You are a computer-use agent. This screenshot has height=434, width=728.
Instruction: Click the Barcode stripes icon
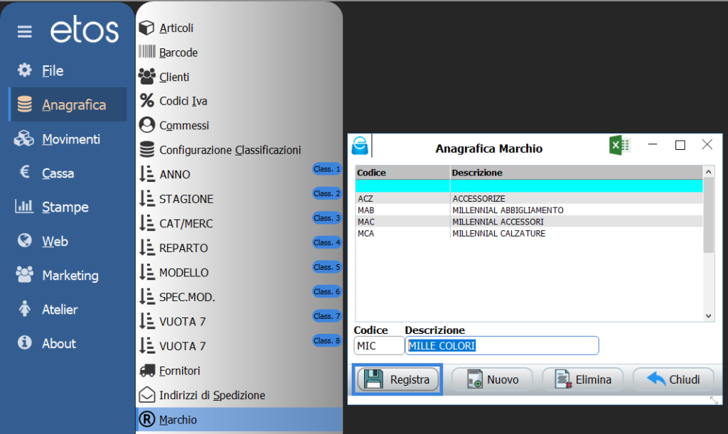(x=147, y=51)
